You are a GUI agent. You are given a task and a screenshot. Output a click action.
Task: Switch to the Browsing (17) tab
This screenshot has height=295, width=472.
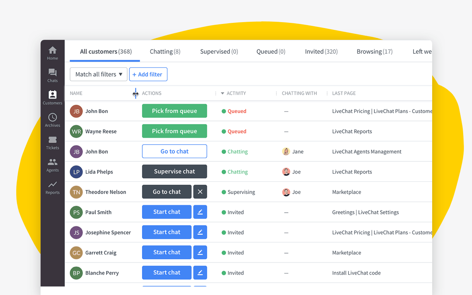(x=374, y=52)
